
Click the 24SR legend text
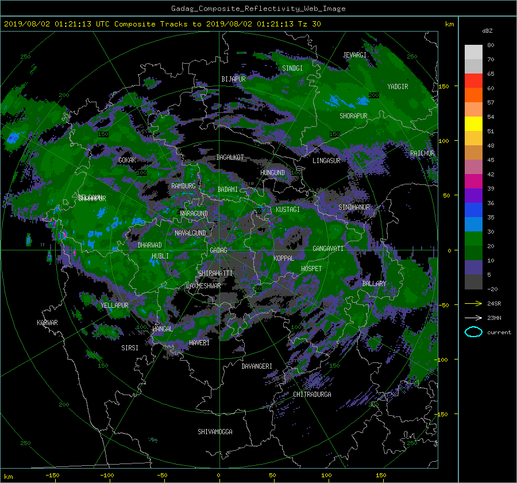494,303
